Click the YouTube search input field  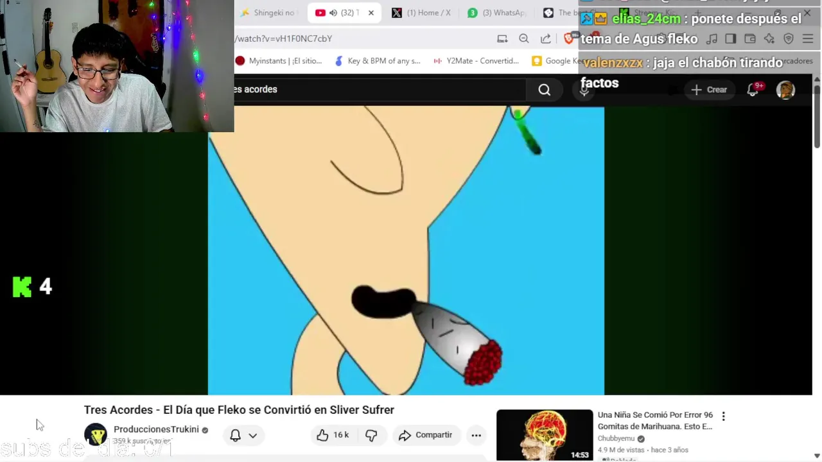pyautogui.click(x=379, y=90)
